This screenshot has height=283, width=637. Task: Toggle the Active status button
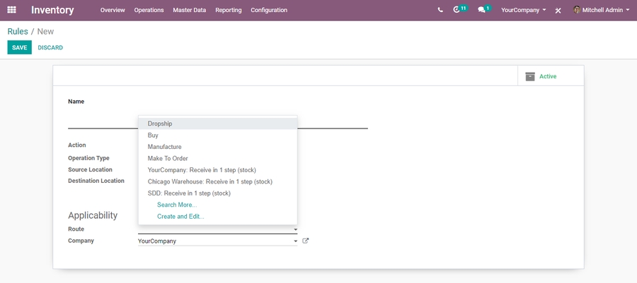pyautogui.click(x=548, y=76)
